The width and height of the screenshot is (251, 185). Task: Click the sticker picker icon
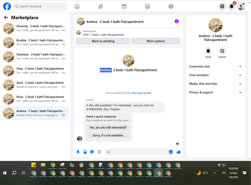click(92, 152)
